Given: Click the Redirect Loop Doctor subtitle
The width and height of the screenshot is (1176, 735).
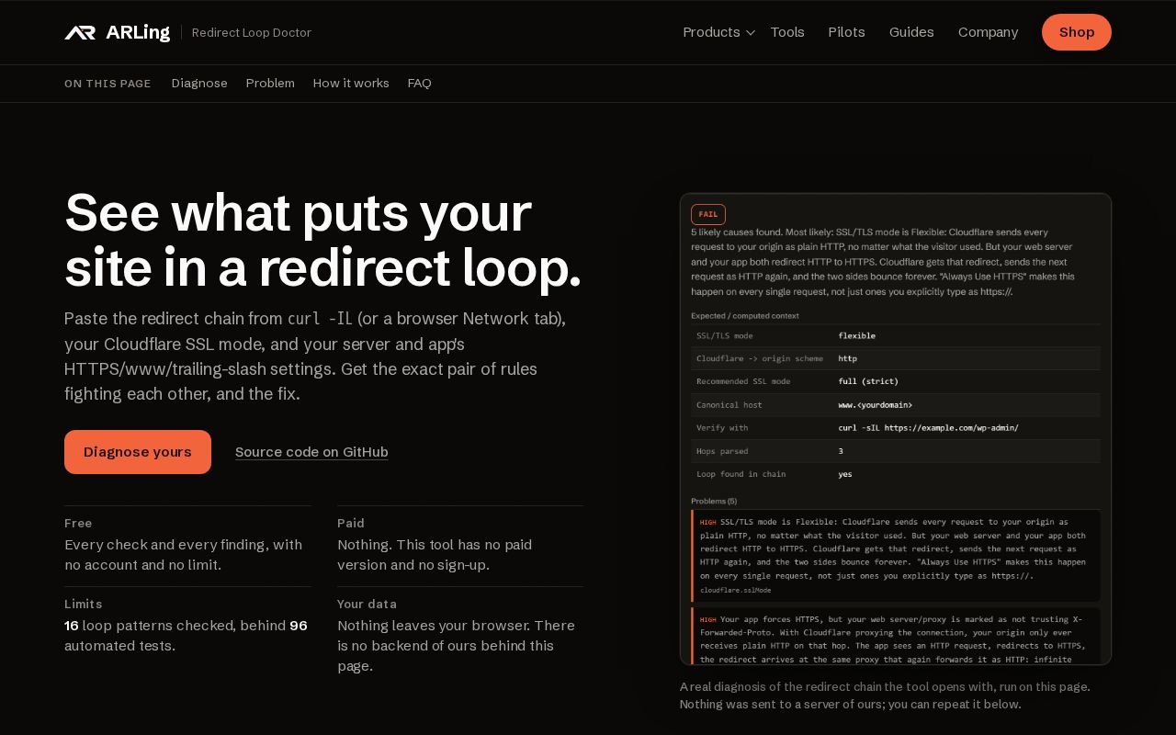Looking at the screenshot, I should [252, 32].
